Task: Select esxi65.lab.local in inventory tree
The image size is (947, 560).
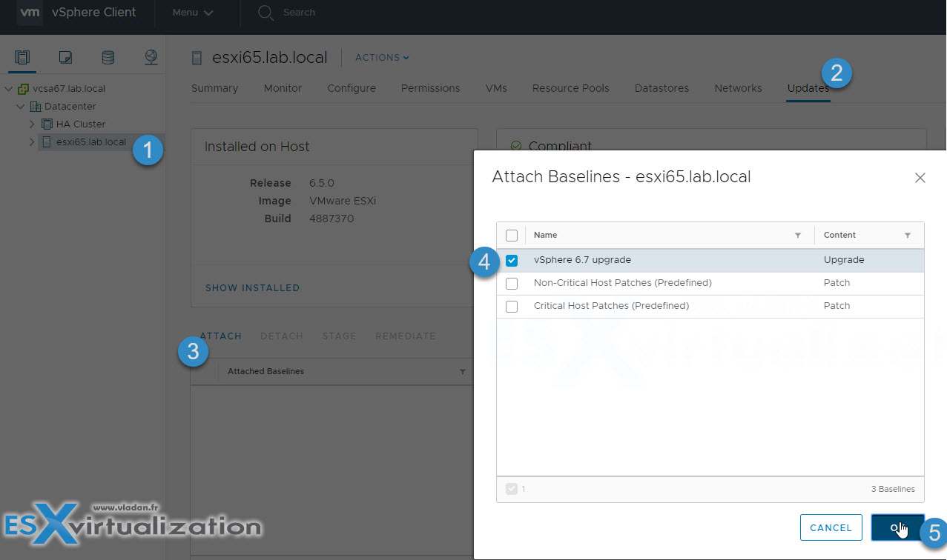Action: coord(90,142)
